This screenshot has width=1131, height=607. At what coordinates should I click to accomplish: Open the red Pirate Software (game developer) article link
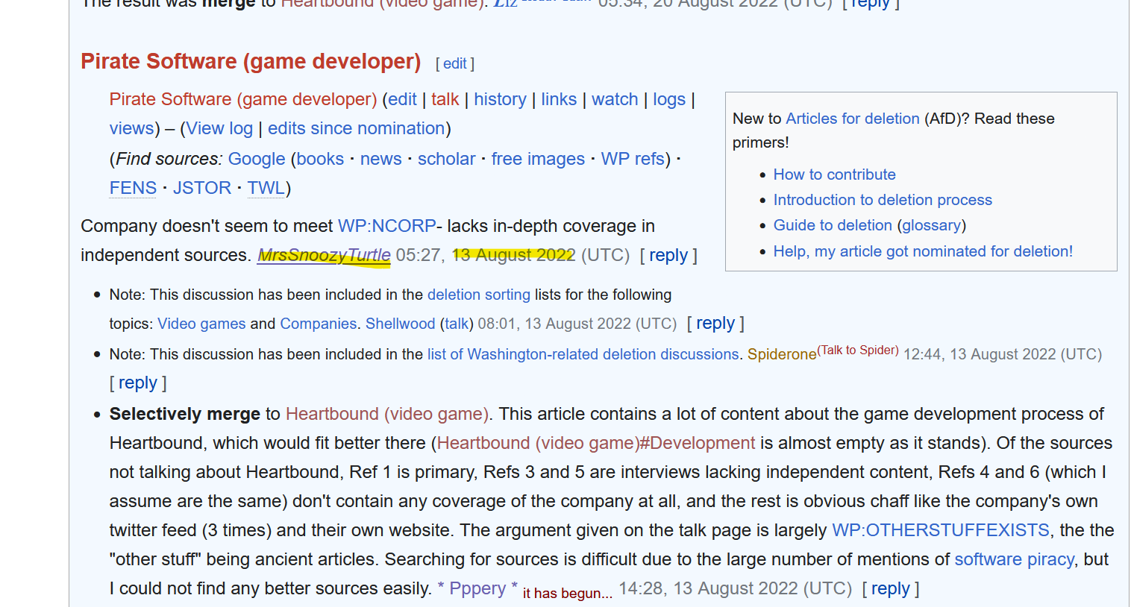(243, 99)
